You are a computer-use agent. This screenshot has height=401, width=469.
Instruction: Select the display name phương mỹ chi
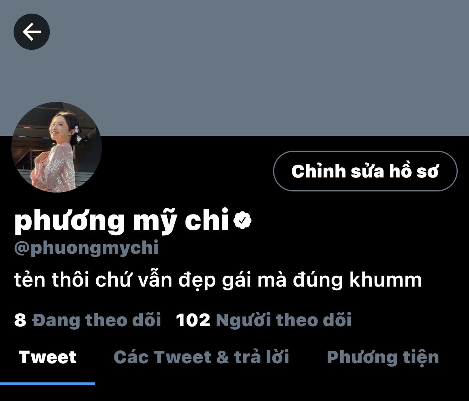pyautogui.click(x=122, y=221)
